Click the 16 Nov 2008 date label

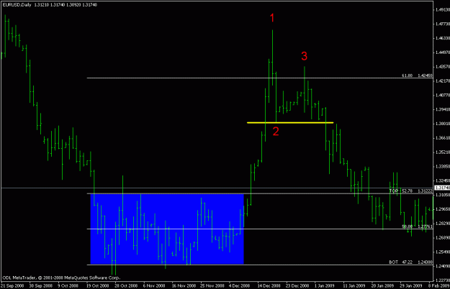coord(183,285)
